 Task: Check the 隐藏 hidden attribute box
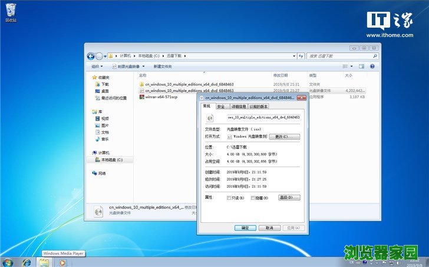pyautogui.click(x=253, y=198)
